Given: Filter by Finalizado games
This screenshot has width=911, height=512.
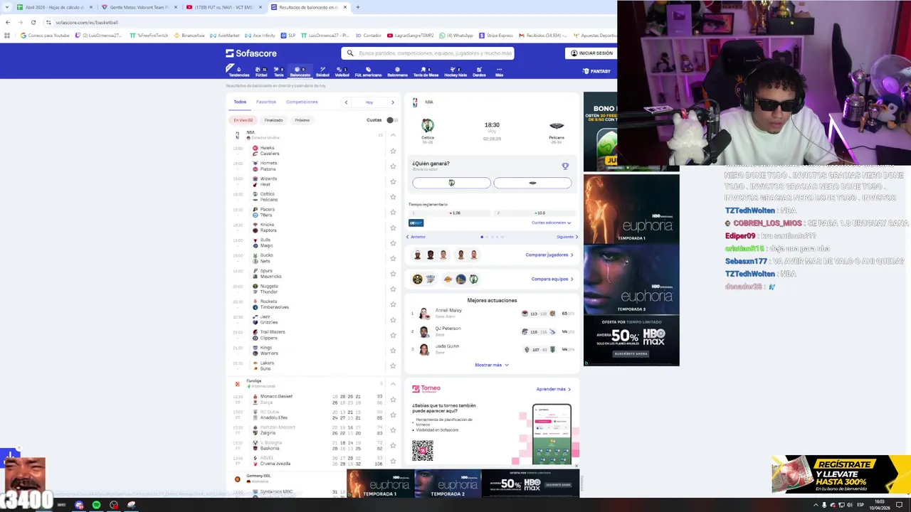Looking at the screenshot, I should click(x=273, y=120).
